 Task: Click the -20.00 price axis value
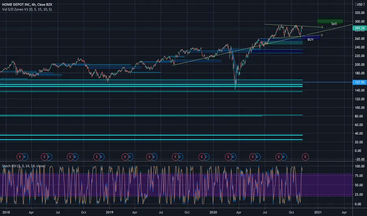(360, 159)
